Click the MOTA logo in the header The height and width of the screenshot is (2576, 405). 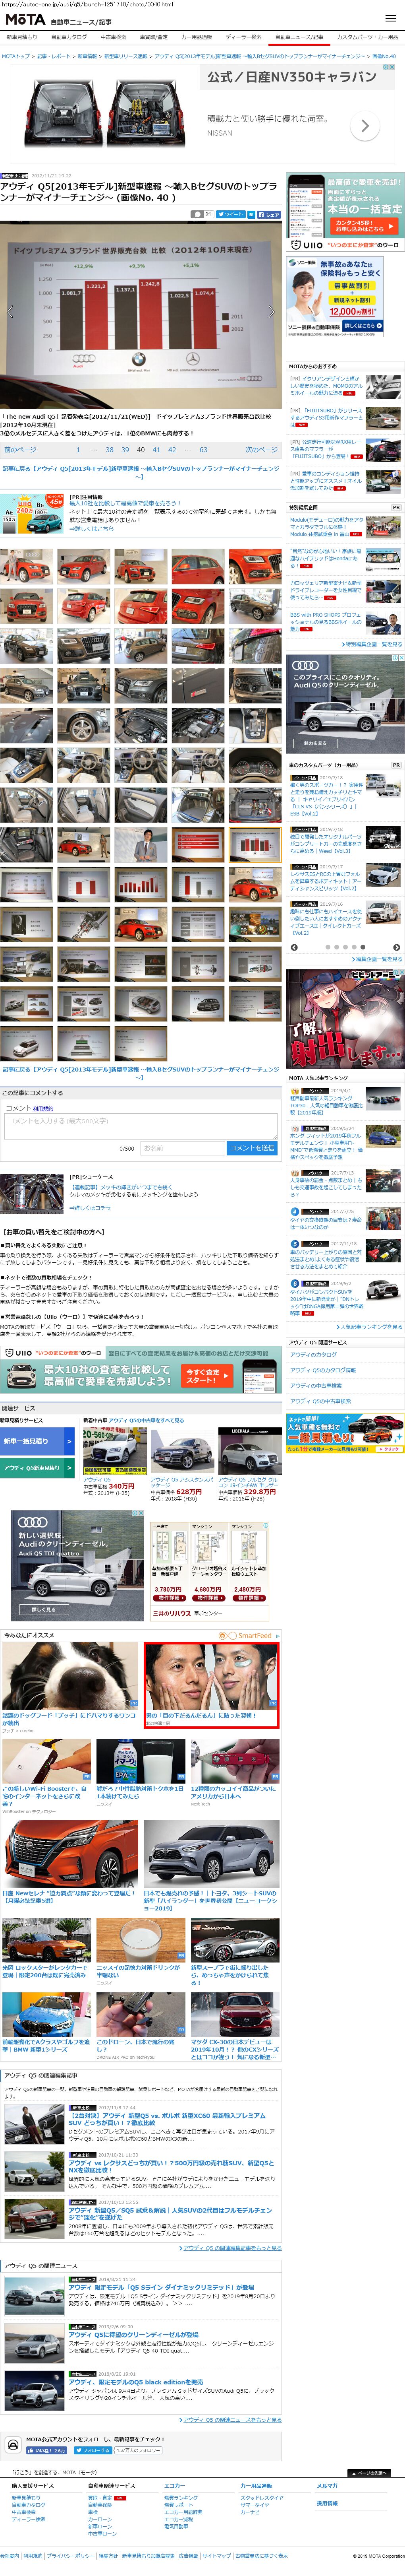[x=25, y=19]
